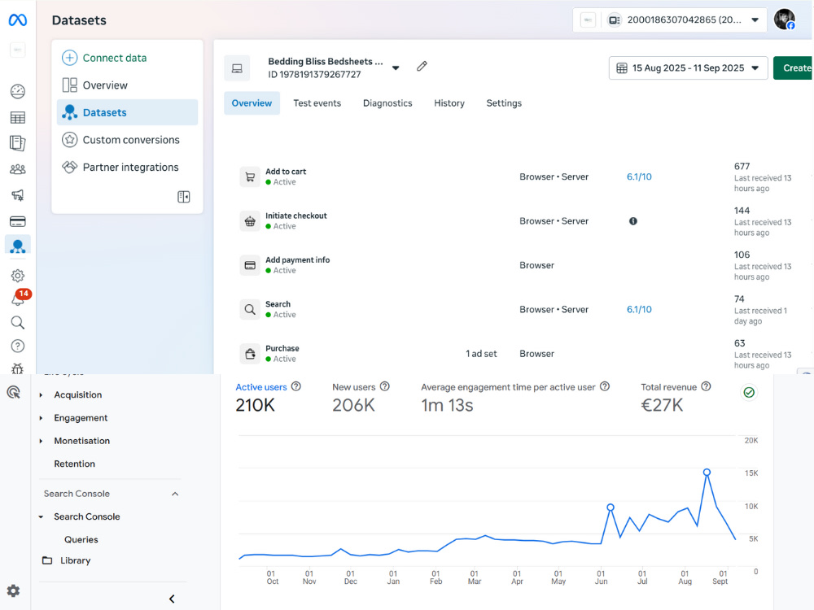Open the date range 15 Aug - 11 Sep dropdown
Viewport: 814px width, 610px height.
click(688, 68)
